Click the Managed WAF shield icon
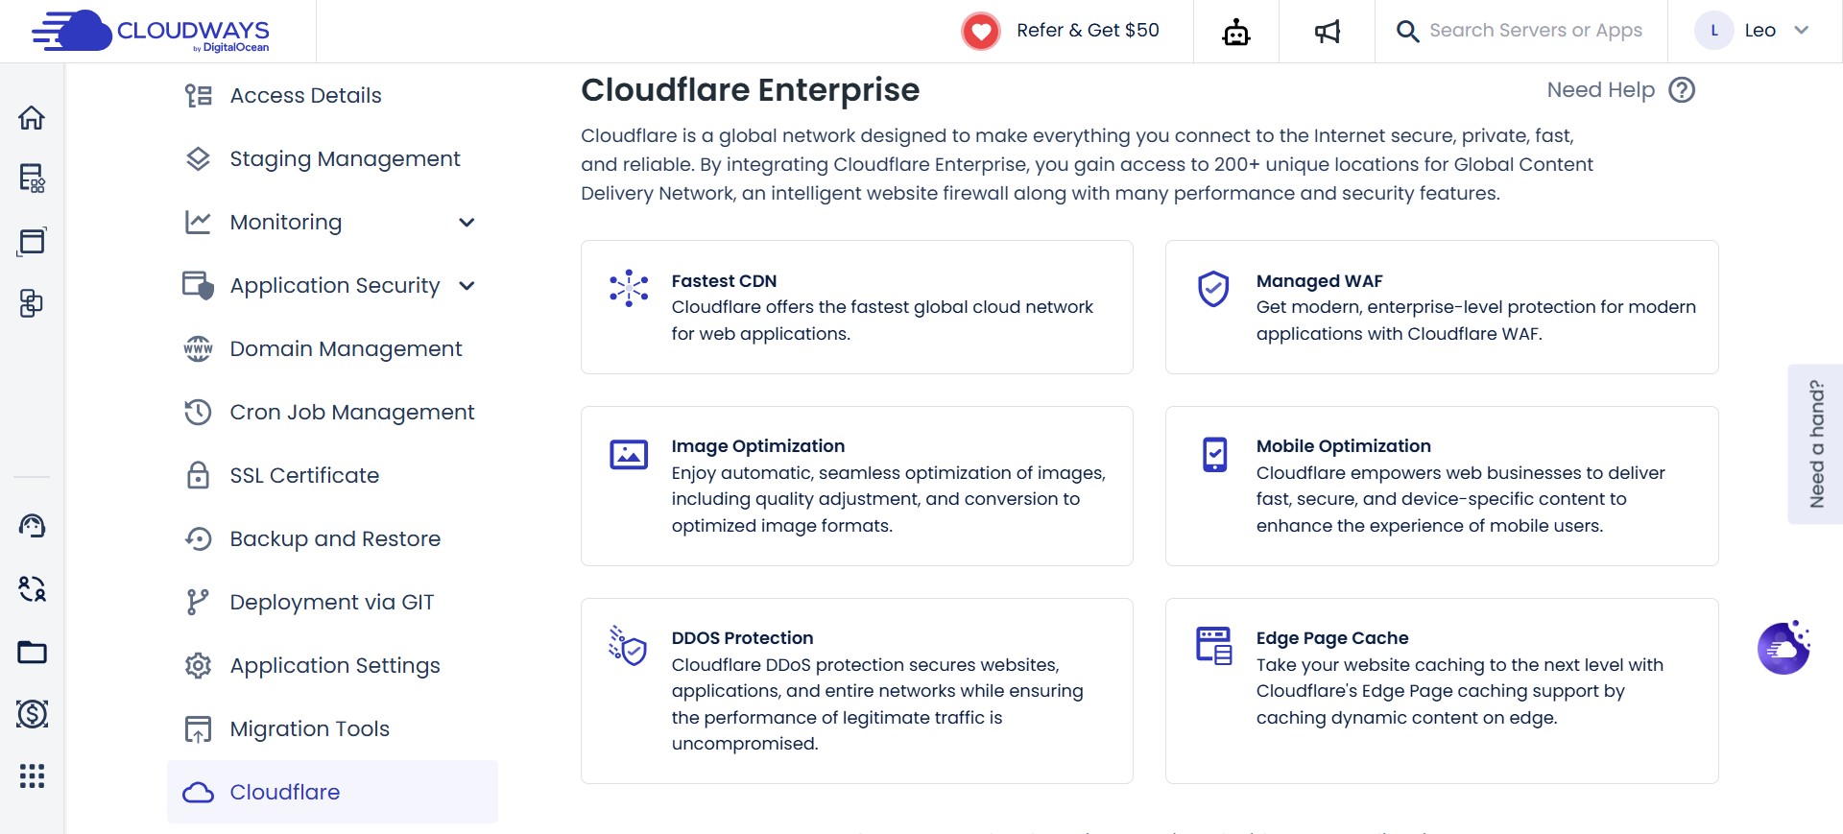The width and height of the screenshot is (1843, 834). (x=1213, y=288)
